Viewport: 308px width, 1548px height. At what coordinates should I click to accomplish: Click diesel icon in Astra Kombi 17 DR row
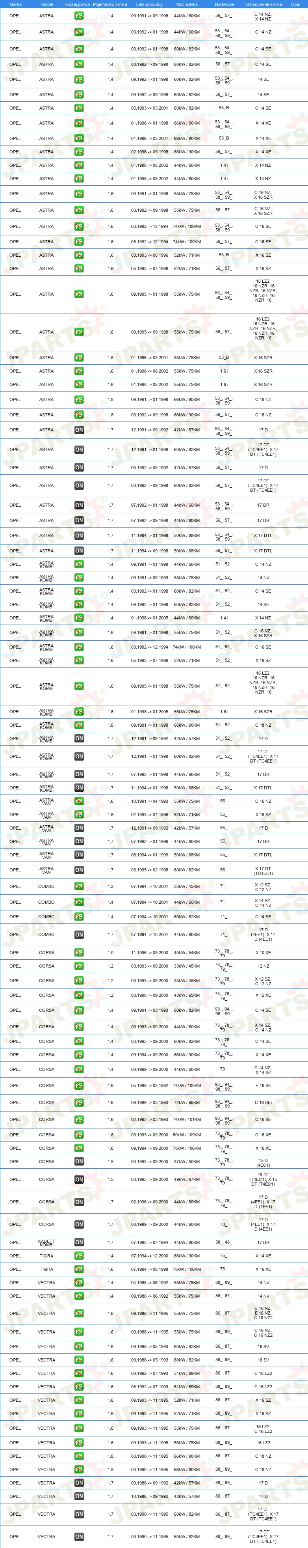pyautogui.click(x=79, y=774)
